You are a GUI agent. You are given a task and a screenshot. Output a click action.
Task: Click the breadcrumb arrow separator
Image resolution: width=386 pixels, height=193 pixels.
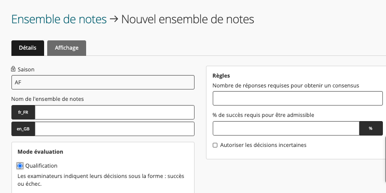(x=114, y=19)
